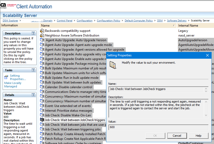The height and width of the screenshot is (144, 214).
Task: Close the Setting Properties dialog
Action: click(x=207, y=55)
